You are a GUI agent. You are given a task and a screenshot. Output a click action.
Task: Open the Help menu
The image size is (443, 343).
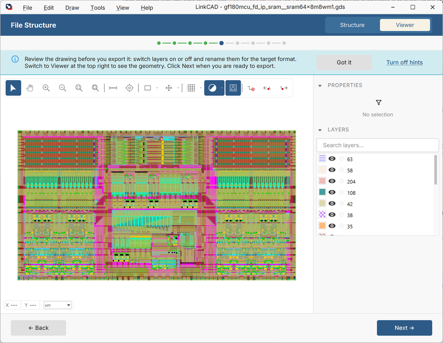point(147,8)
